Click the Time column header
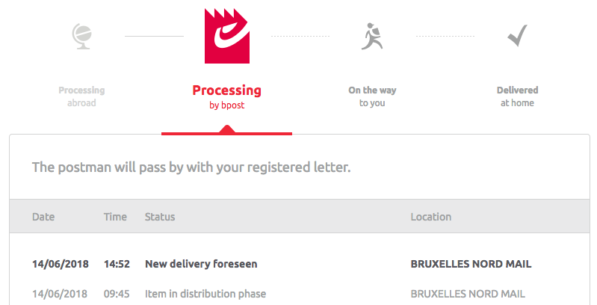This screenshot has height=305, width=597. click(115, 217)
